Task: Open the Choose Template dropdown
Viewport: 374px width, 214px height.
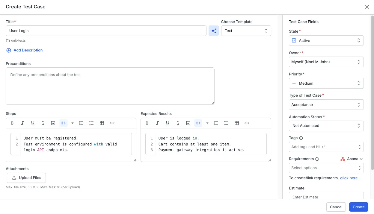Action: click(246, 31)
